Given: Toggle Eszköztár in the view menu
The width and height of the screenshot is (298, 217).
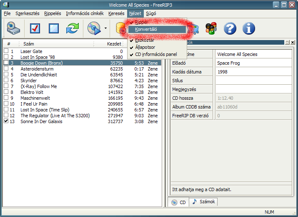Looking at the screenshot, I should click(x=157, y=40).
